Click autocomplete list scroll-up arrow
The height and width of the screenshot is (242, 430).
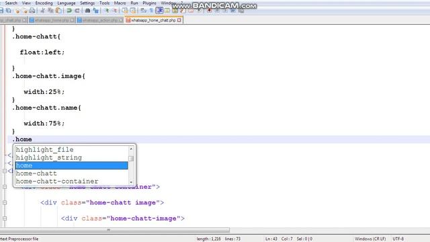[131, 149]
